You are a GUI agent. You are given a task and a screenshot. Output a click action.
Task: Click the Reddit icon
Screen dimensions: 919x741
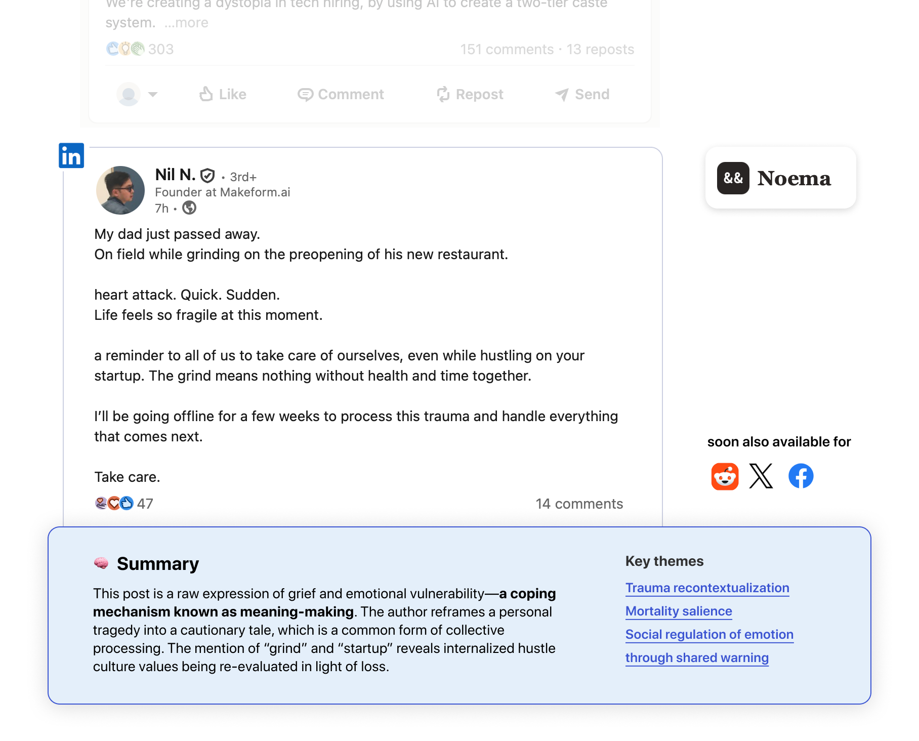click(725, 476)
